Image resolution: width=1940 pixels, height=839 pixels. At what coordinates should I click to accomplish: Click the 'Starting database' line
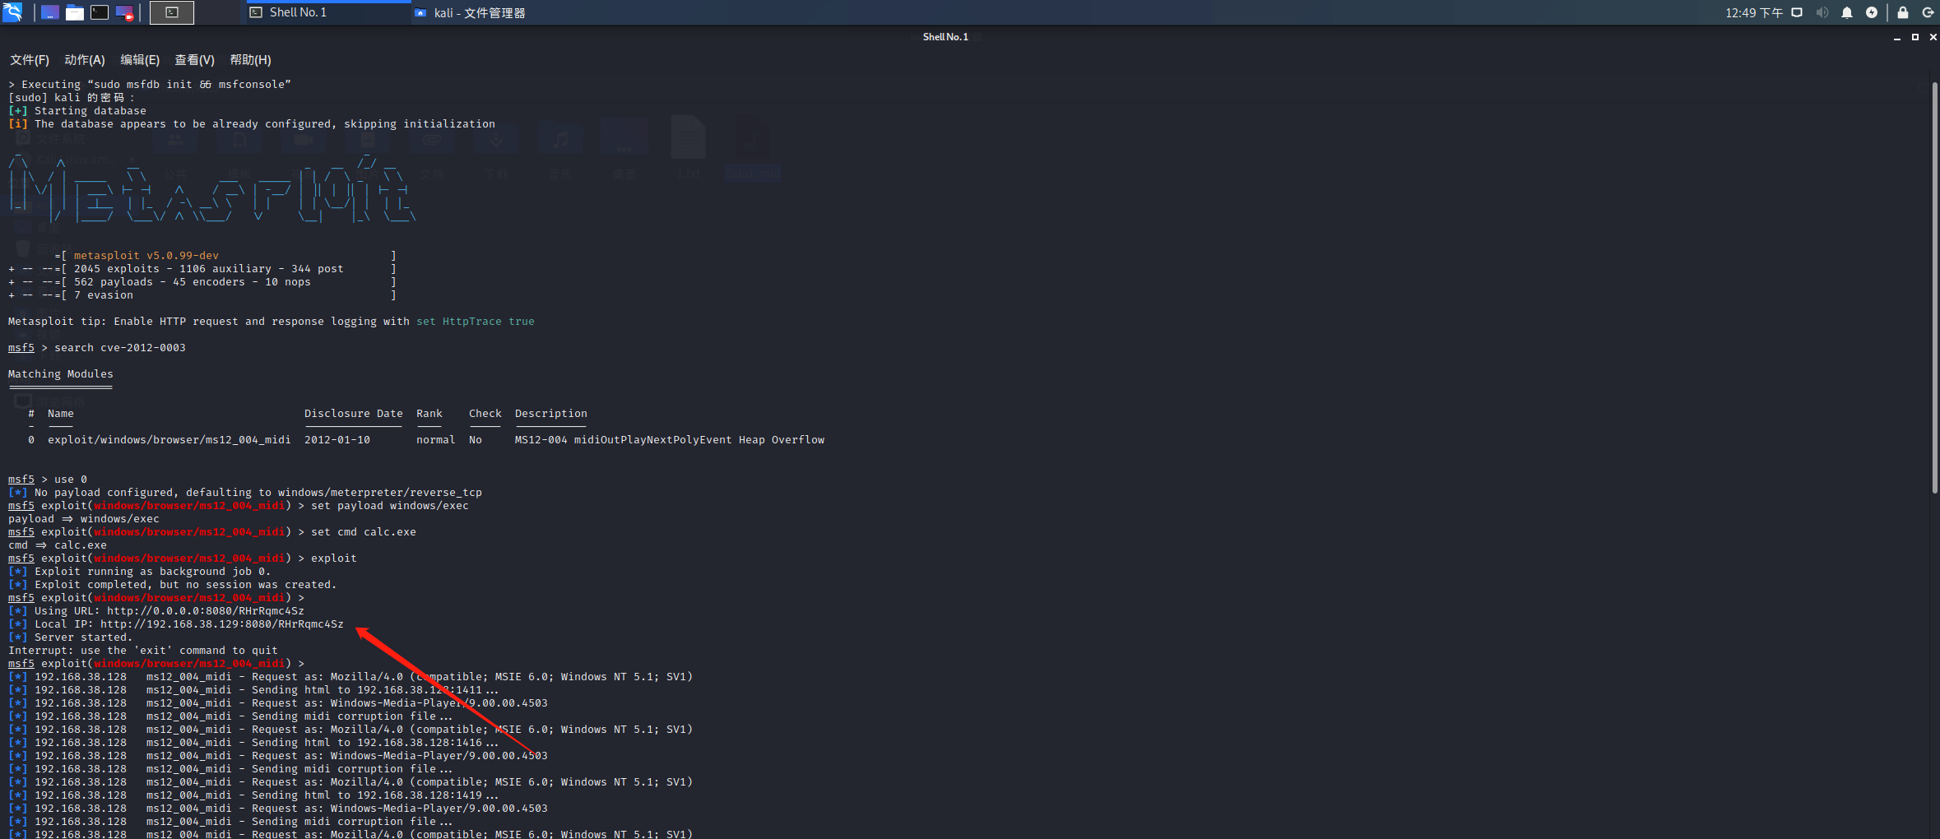click(x=77, y=111)
